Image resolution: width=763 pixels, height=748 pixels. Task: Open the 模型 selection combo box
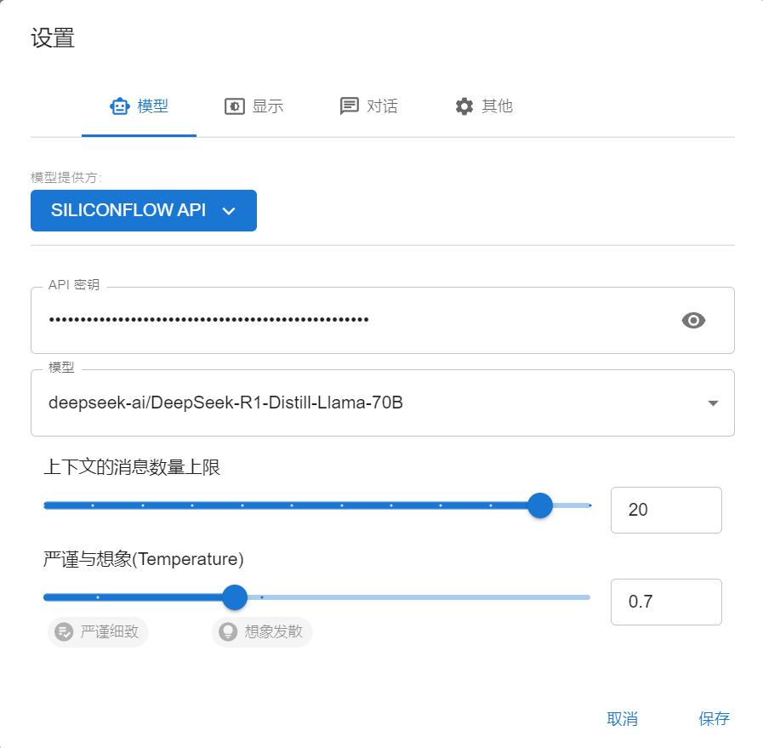coord(383,403)
